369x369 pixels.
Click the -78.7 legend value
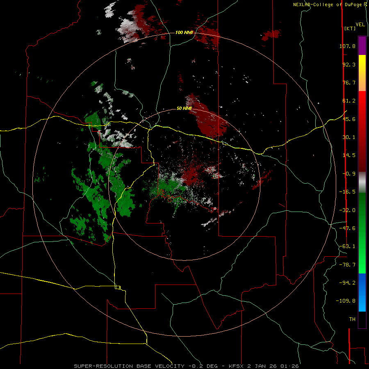click(x=347, y=265)
